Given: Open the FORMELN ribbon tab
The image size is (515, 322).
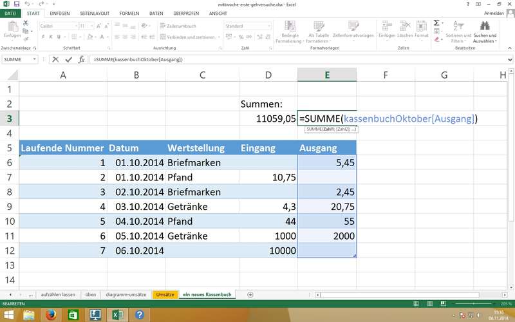Looking at the screenshot, I should (x=129, y=12).
